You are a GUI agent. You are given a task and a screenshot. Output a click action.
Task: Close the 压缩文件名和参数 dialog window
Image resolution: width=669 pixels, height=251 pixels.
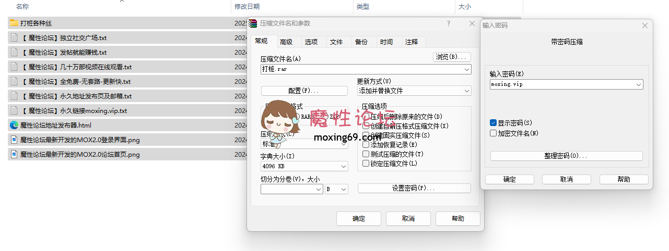pyautogui.click(x=472, y=23)
